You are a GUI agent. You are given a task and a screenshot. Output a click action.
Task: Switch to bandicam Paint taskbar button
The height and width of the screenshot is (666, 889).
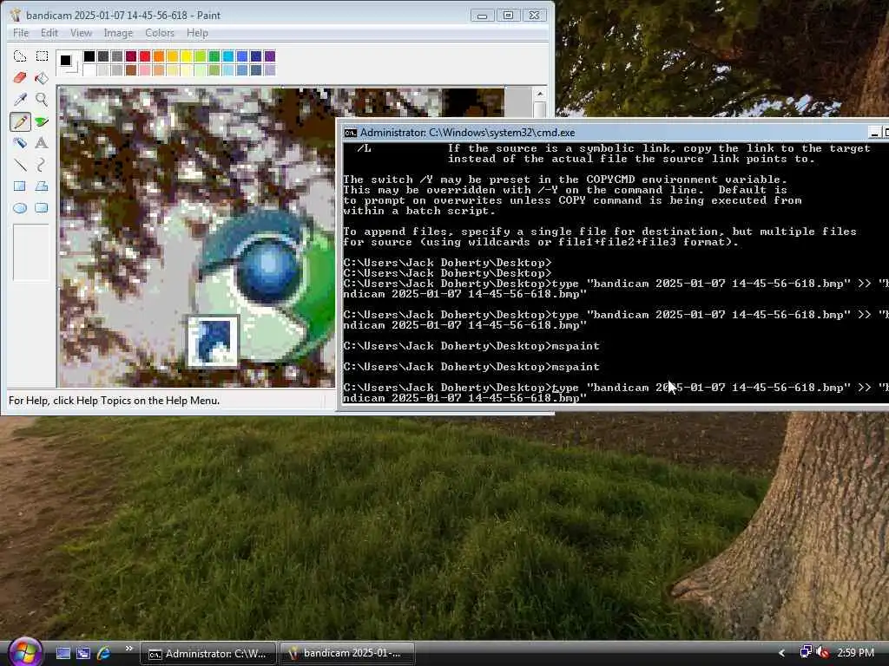(346, 654)
